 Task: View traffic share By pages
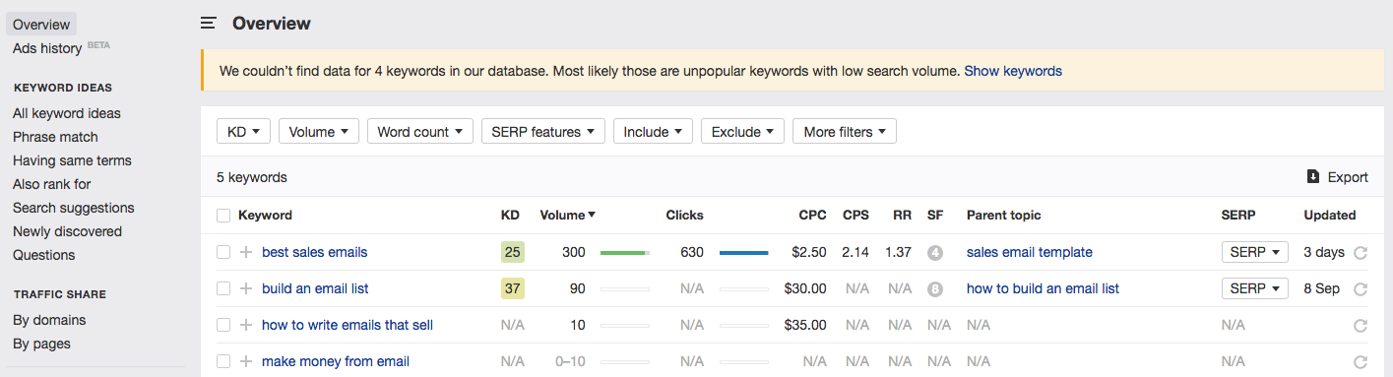[41, 344]
